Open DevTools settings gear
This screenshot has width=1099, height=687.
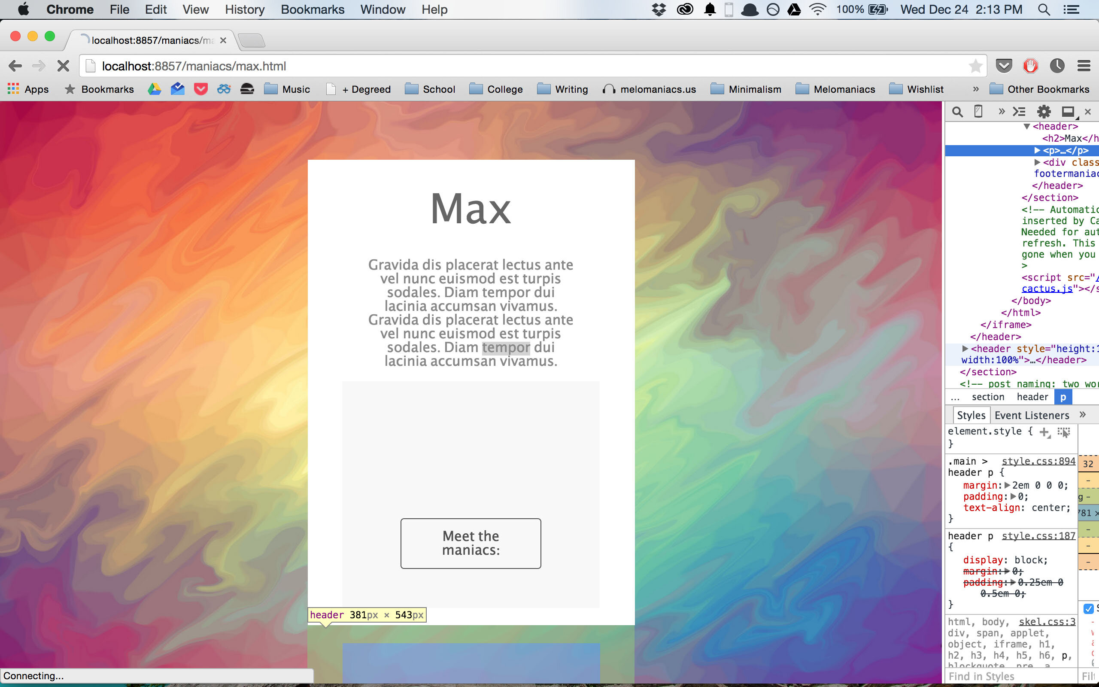click(1044, 112)
